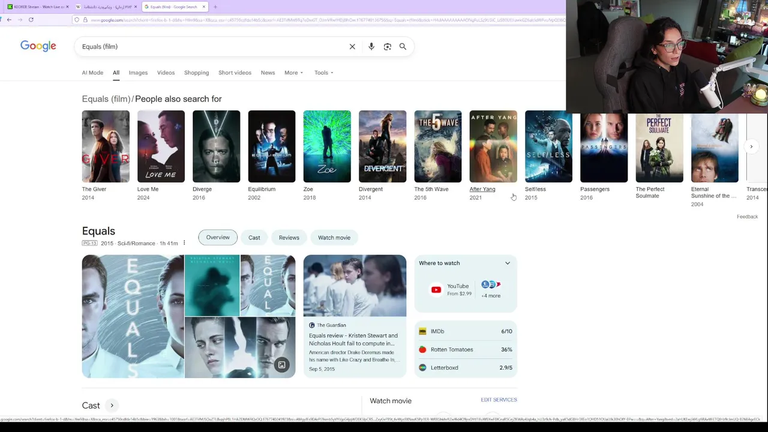Select the Cast chip

[x=254, y=238]
